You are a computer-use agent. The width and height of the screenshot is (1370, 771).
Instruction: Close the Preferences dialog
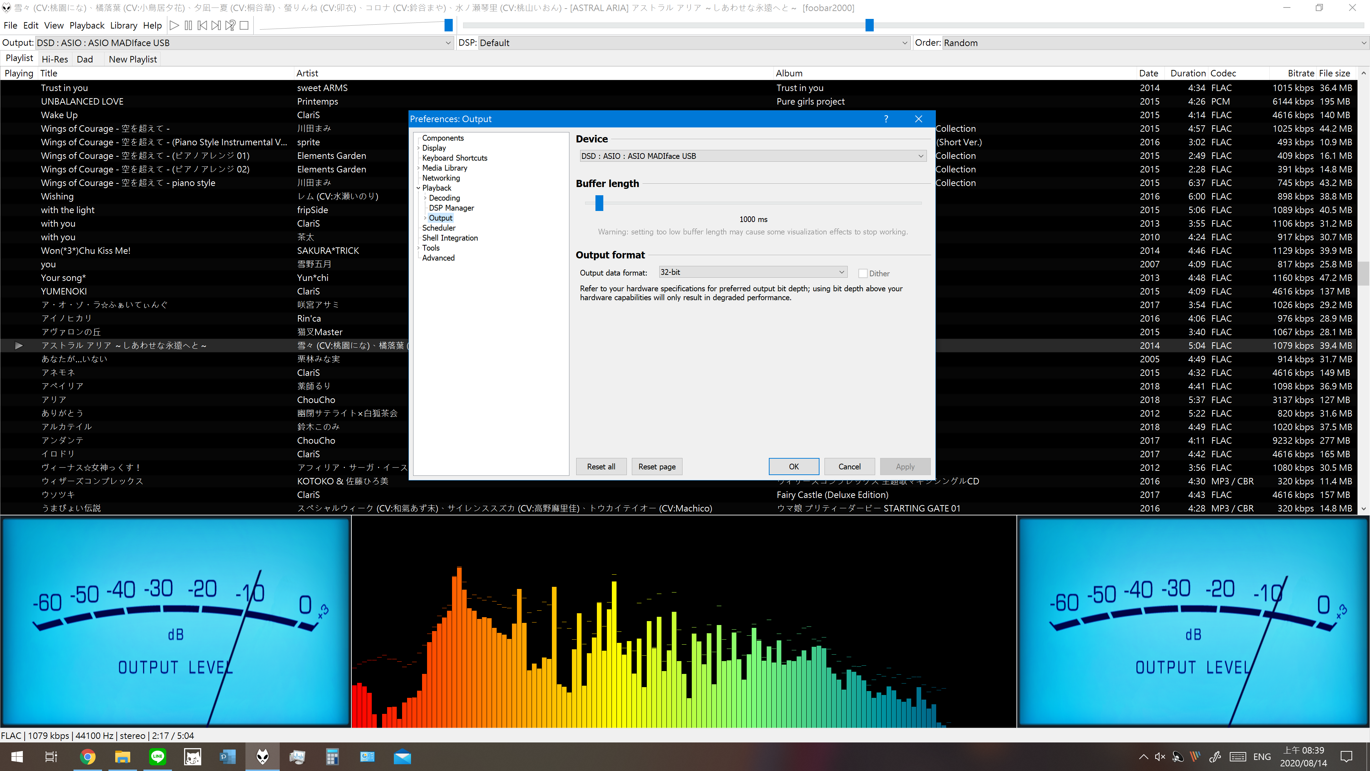918,119
